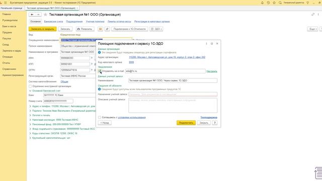This screenshot has width=322, height=181.
Task: Switch to 'Начальная страница' tab
Action: (x=12, y=8)
